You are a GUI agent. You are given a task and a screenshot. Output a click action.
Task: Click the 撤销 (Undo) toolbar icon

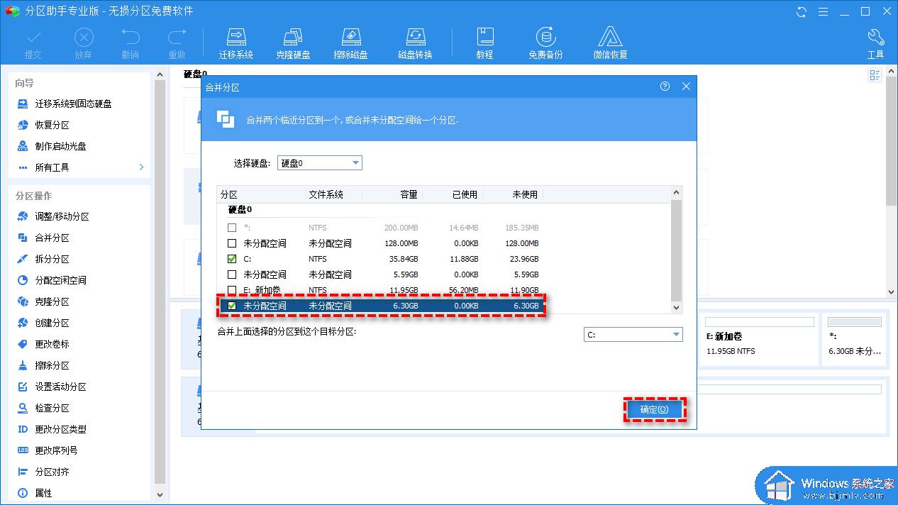click(130, 43)
